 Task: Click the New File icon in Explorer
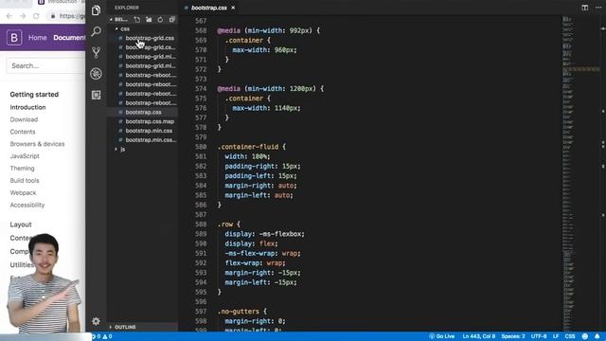point(136,19)
